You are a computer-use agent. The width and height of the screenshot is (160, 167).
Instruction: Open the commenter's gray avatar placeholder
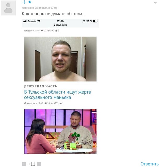click(x=8, y=8)
